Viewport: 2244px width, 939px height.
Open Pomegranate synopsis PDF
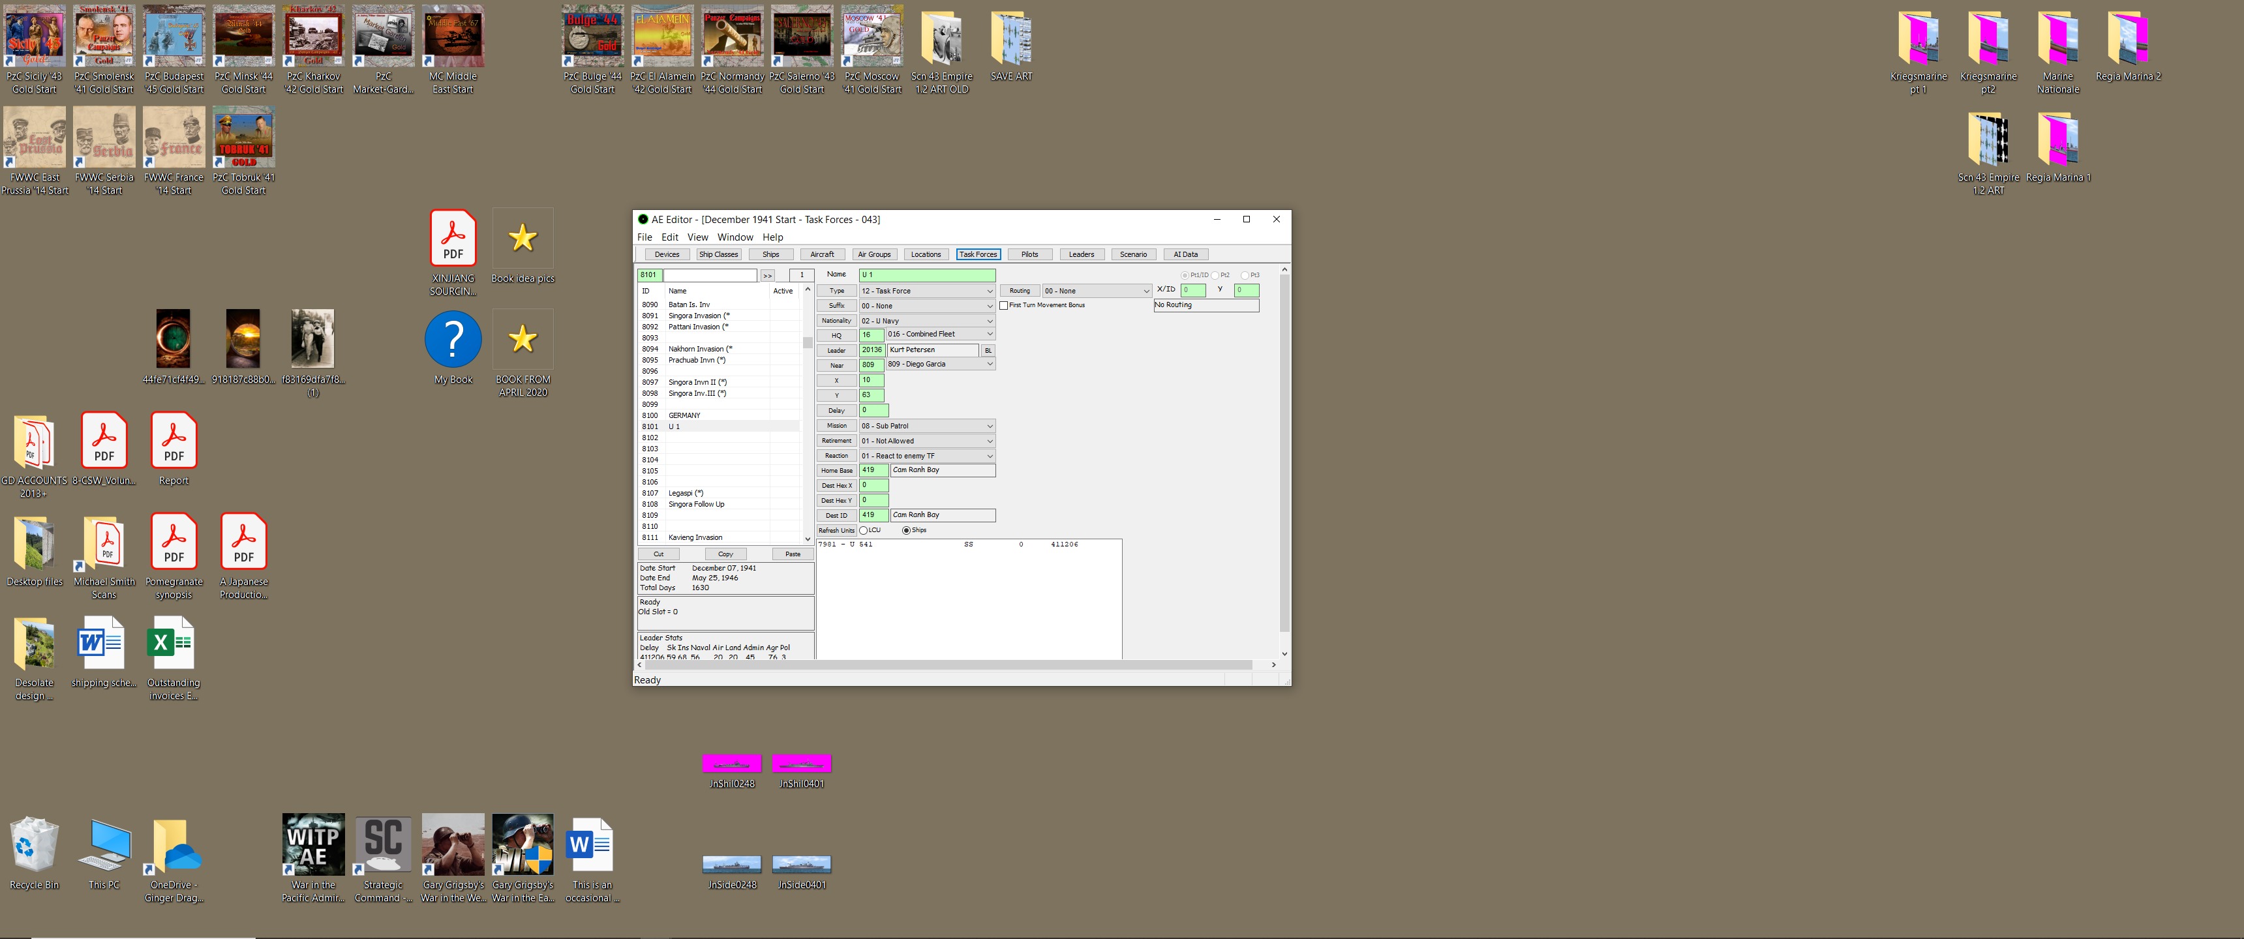(174, 556)
